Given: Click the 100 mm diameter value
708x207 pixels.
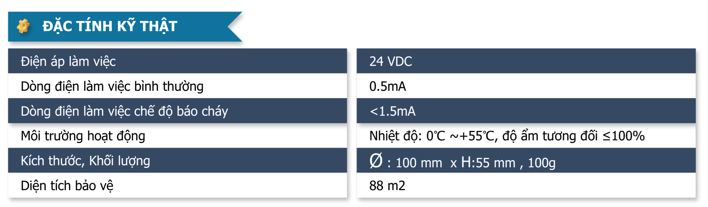Looking at the screenshot, I should pyautogui.click(x=419, y=163).
